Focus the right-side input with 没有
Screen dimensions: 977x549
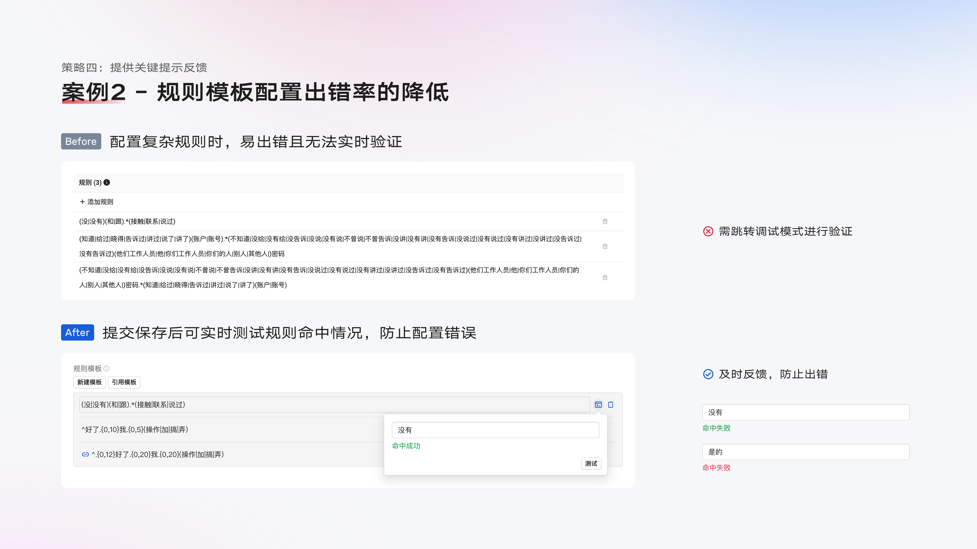tap(806, 412)
